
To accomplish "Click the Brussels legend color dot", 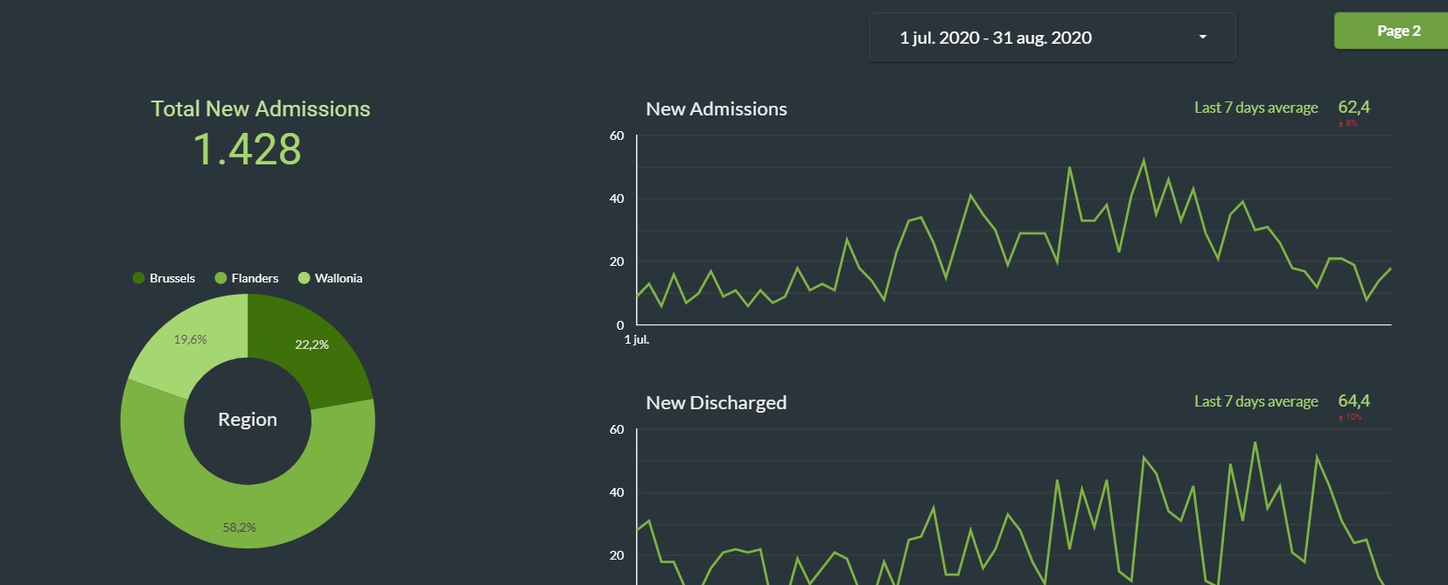I will click(x=138, y=278).
